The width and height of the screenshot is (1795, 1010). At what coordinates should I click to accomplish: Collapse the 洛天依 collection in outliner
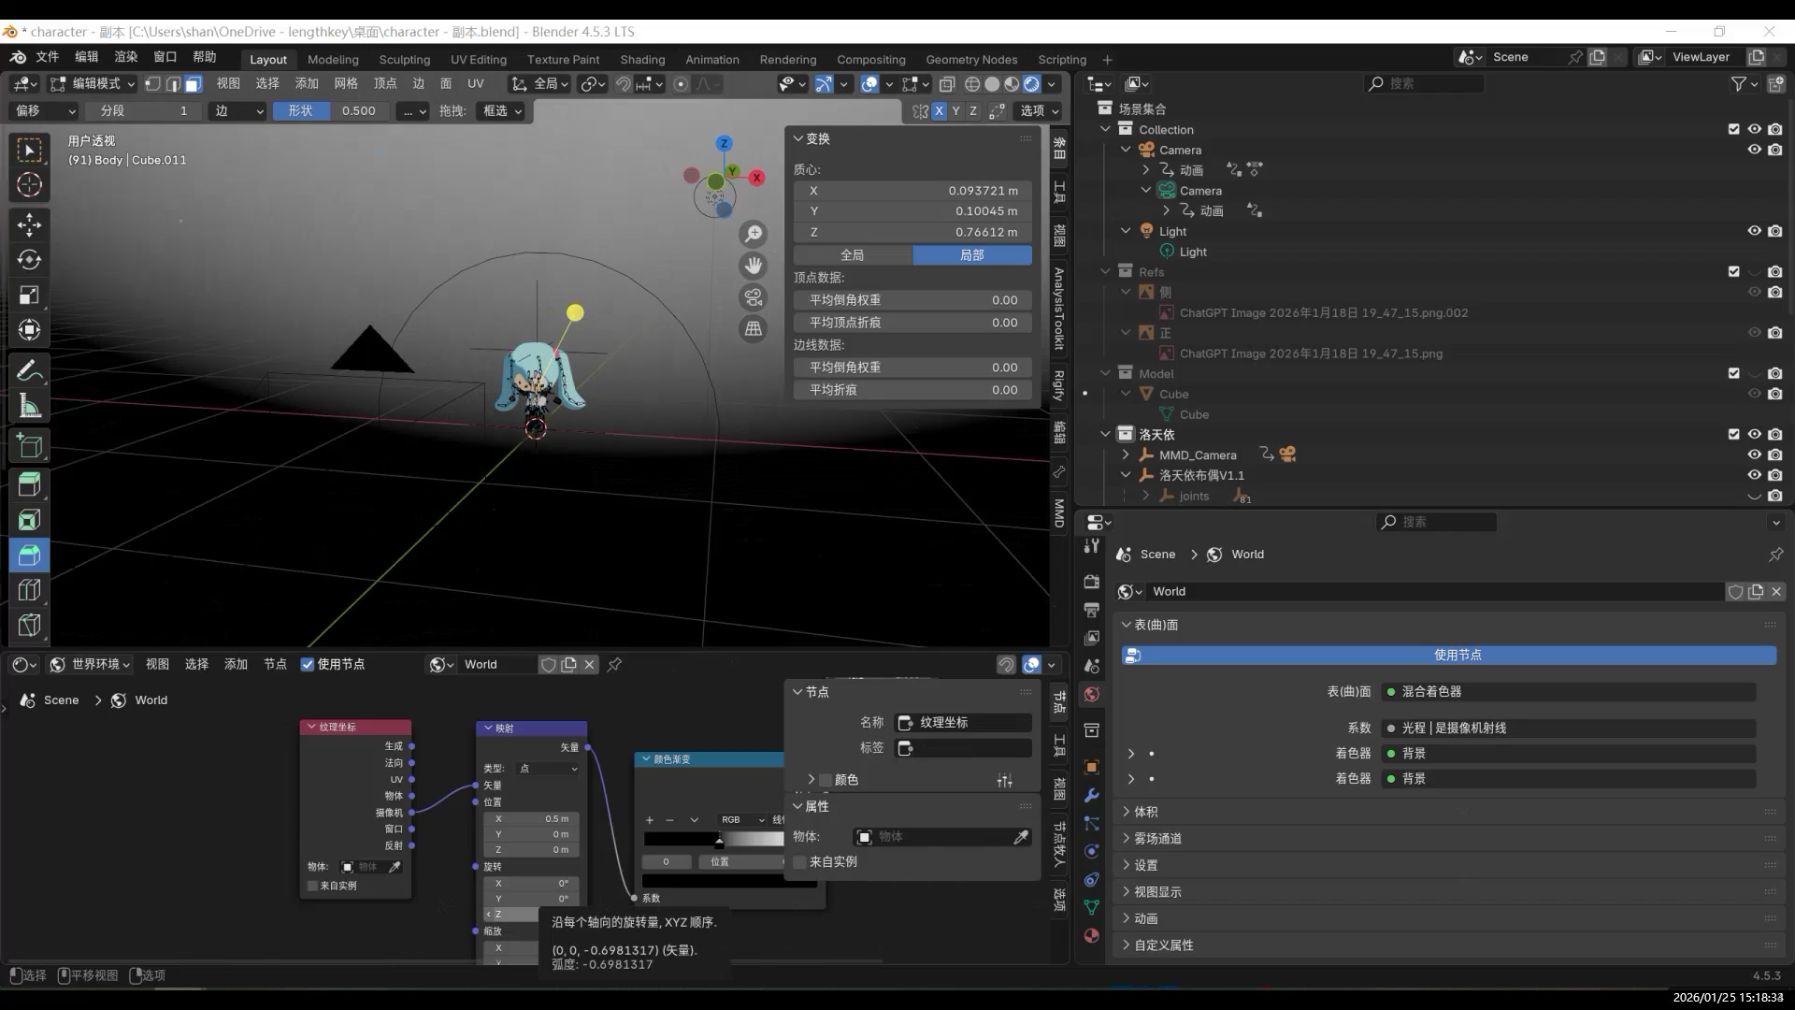1106,434
